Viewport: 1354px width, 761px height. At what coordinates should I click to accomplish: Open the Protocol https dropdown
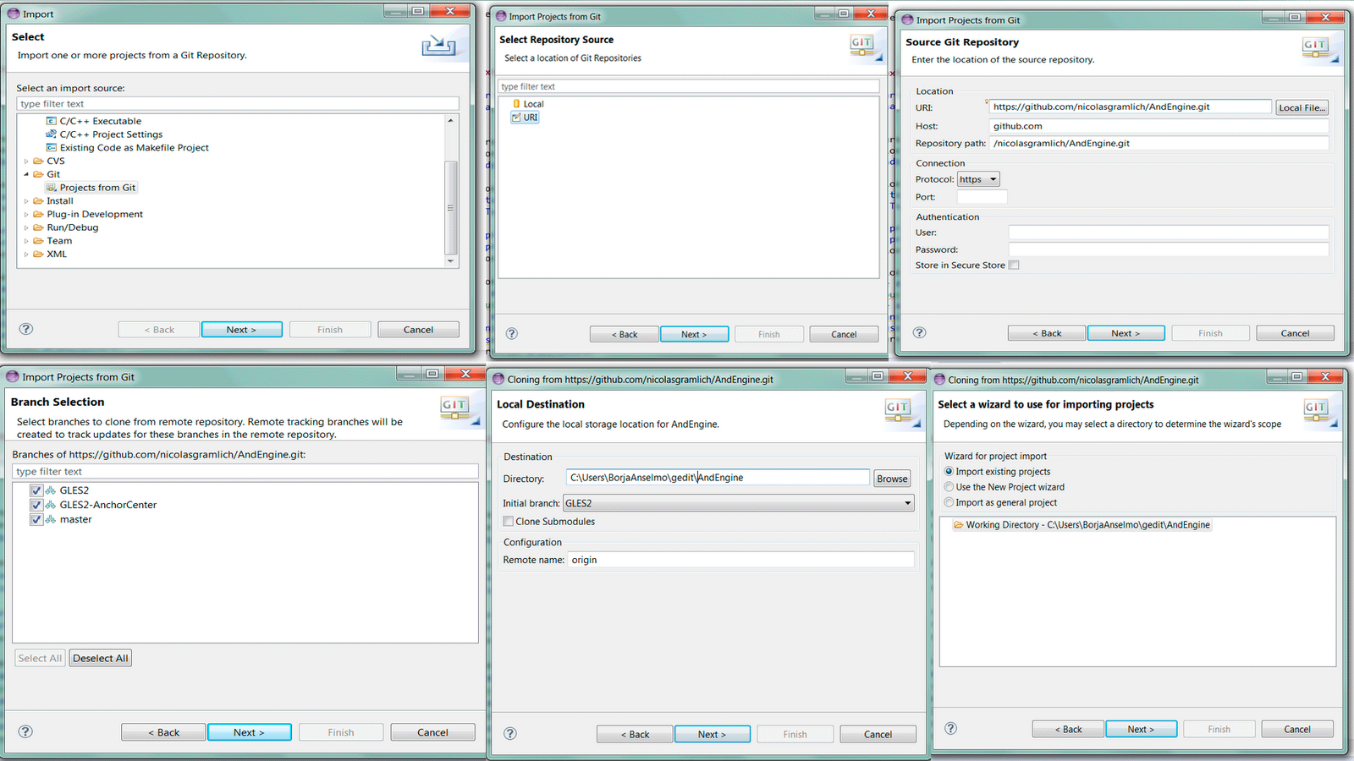pyautogui.click(x=978, y=179)
